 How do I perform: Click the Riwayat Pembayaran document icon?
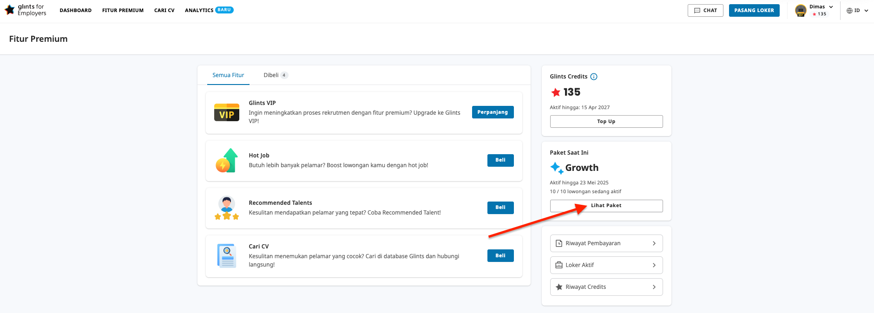pos(559,243)
